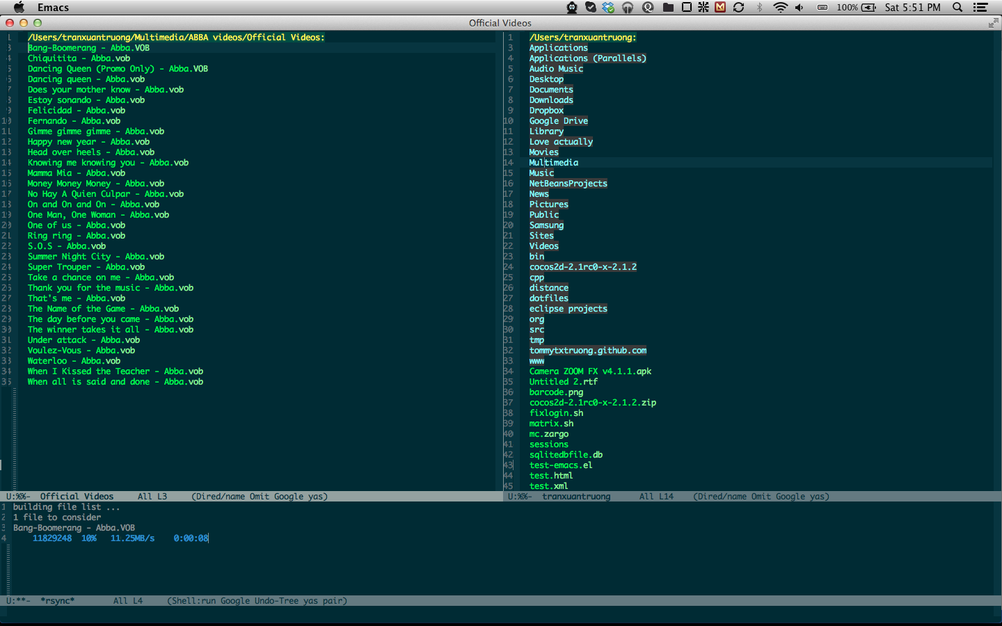Select Bang-Boomerang - Abba.VOB in left pane
Screen dimensions: 1002x626
click(88, 48)
